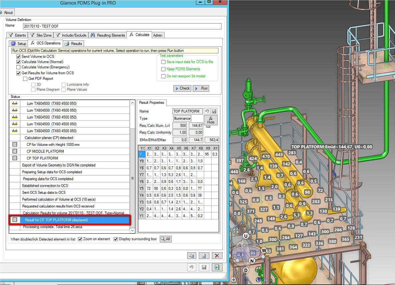Click the status list scroll down arrow

(132, 230)
